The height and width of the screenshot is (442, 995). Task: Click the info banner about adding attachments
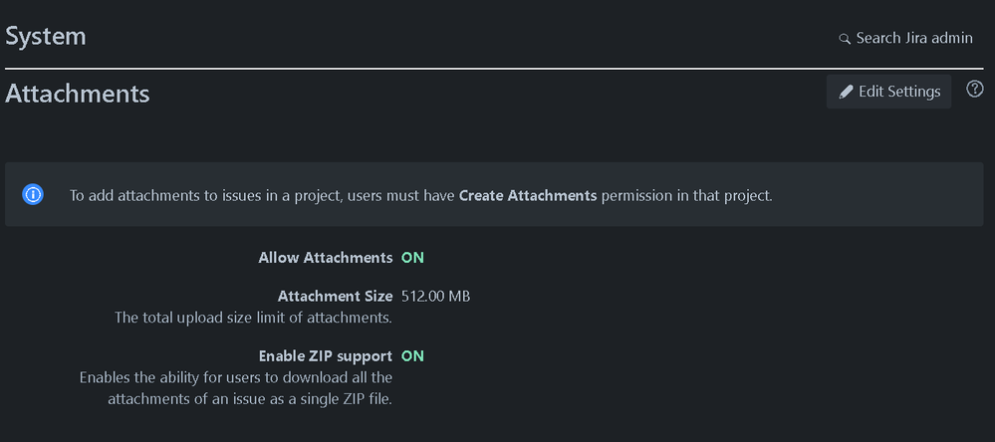(x=494, y=194)
